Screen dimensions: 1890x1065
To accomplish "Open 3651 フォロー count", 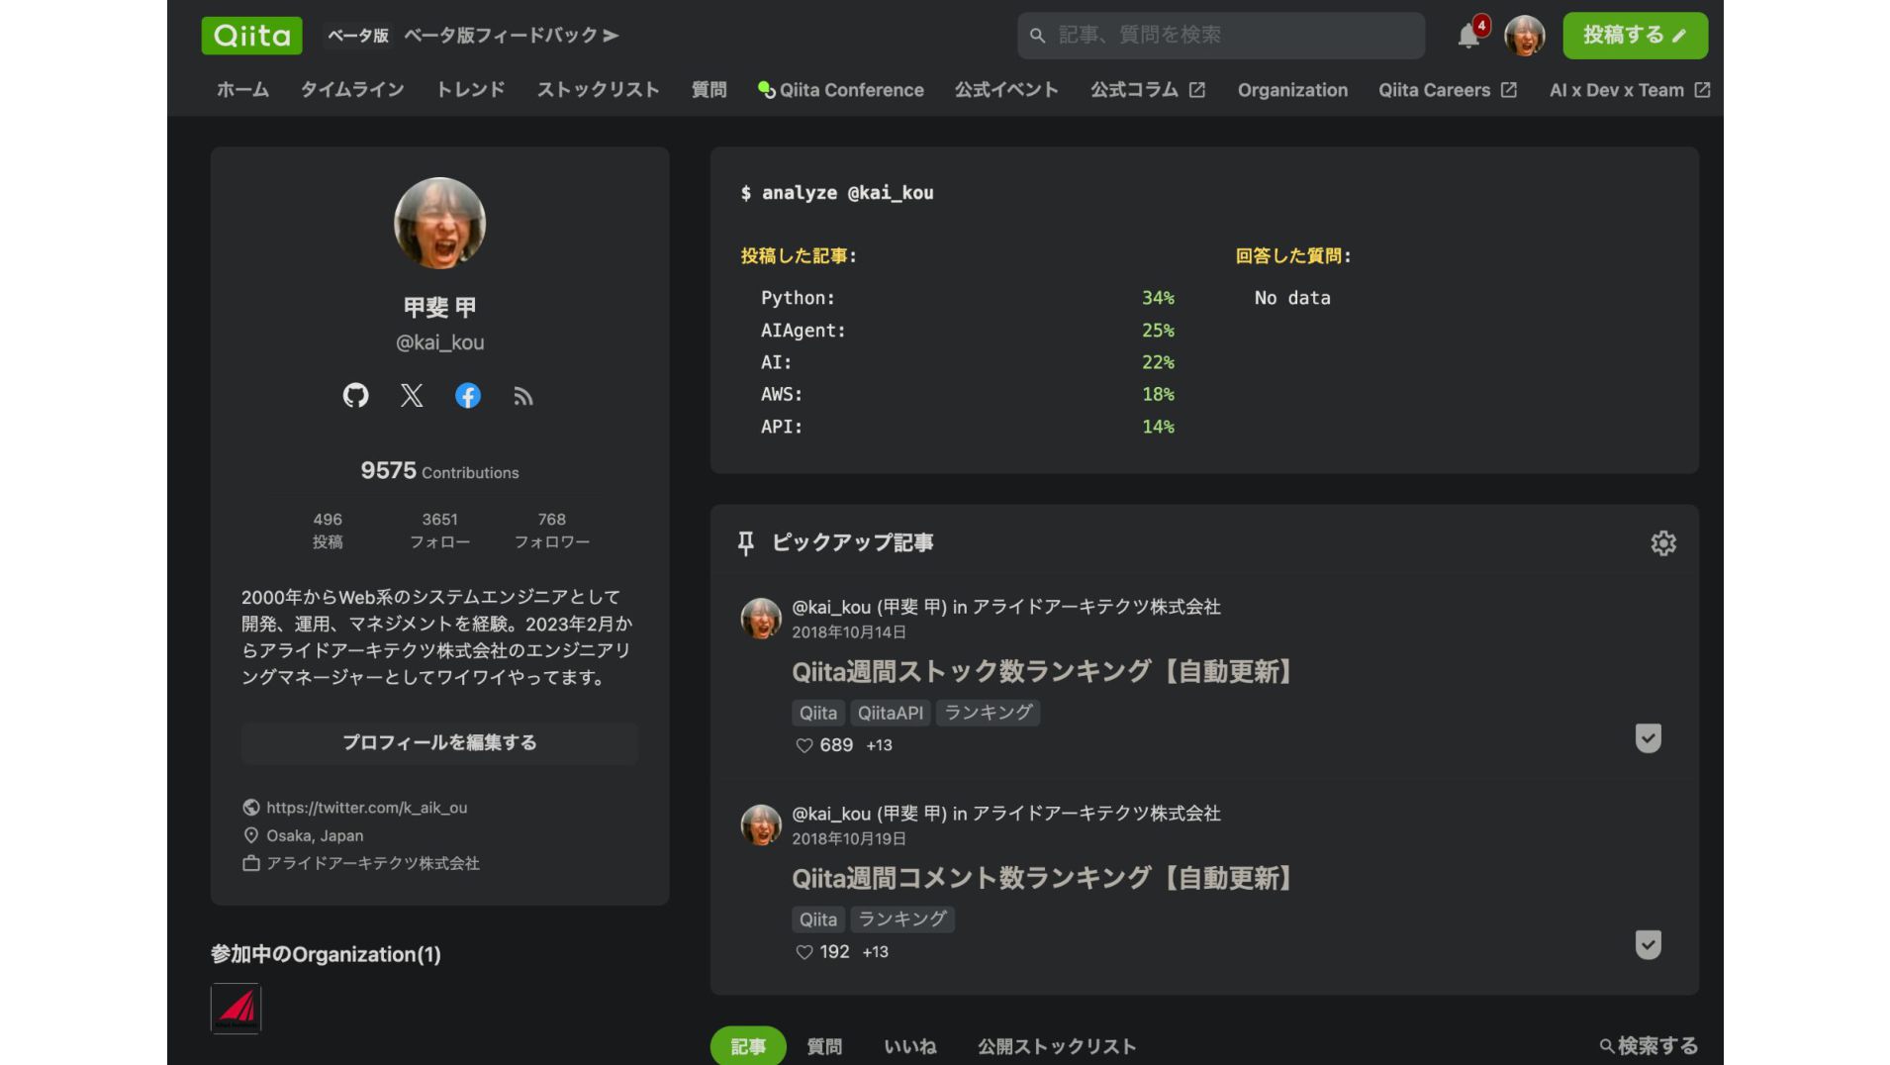I will (x=439, y=531).
